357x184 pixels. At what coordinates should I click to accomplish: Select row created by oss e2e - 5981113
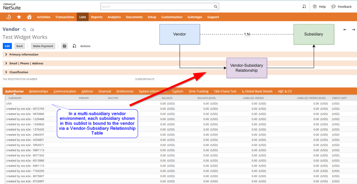click(181, 150)
